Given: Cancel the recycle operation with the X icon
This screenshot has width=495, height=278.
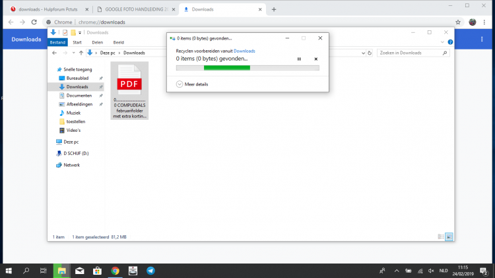Looking at the screenshot, I should coord(315,59).
